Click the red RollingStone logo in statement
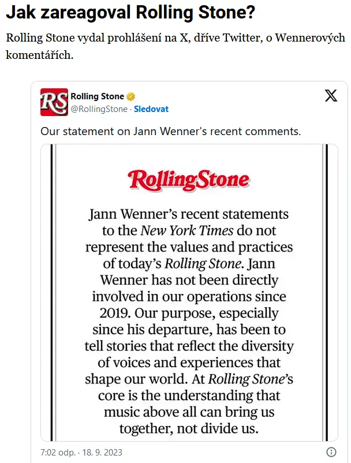 189,180
